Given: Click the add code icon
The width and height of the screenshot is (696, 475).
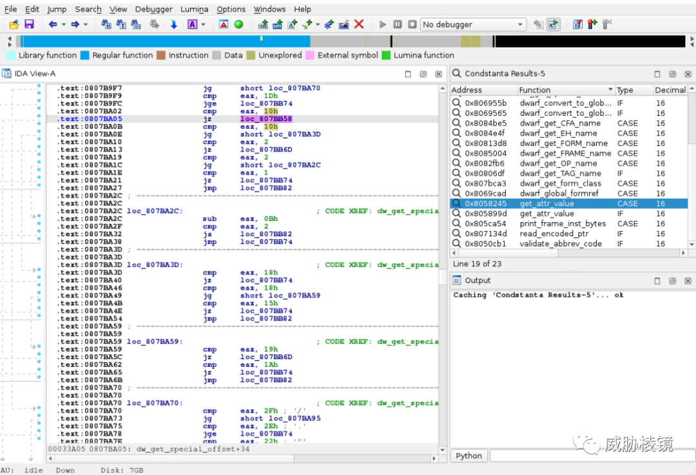Looking at the screenshot, I should coord(263,24).
